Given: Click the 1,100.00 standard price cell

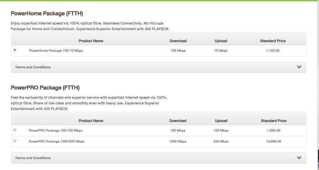Looking at the screenshot, I should tap(273, 50).
